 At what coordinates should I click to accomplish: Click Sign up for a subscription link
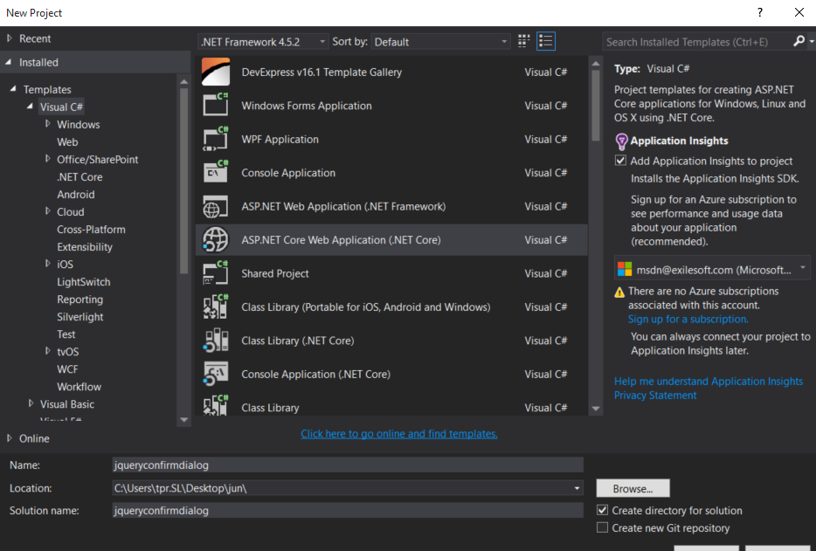click(x=688, y=319)
